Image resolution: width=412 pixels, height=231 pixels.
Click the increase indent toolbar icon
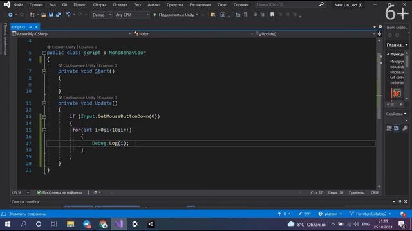click(x=245, y=15)
